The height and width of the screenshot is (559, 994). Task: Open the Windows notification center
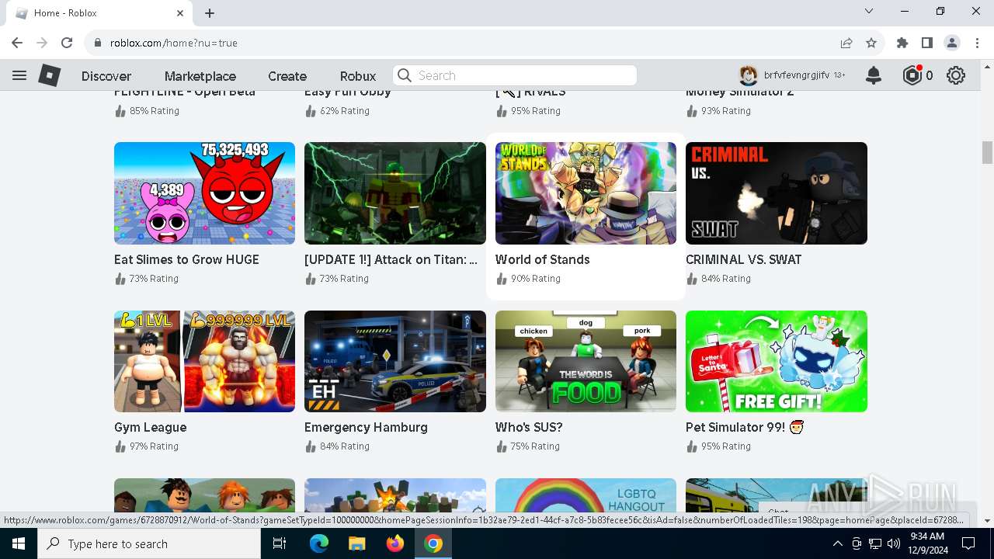click(968, 543)
